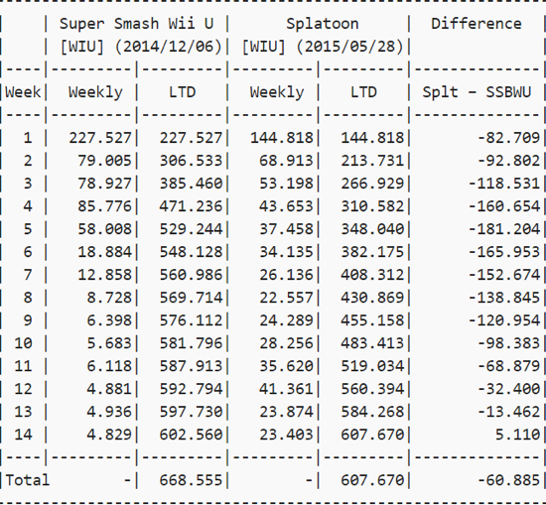This screenshot has width=546, height=505.
Task: Click difference value -165.953
Action: pos(504,252)
